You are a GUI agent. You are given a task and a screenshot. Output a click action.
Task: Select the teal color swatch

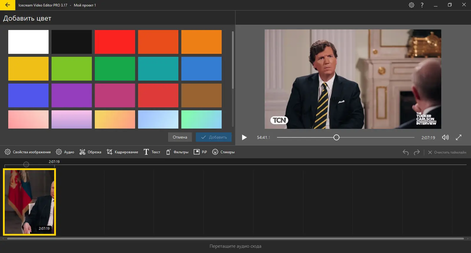158,69
